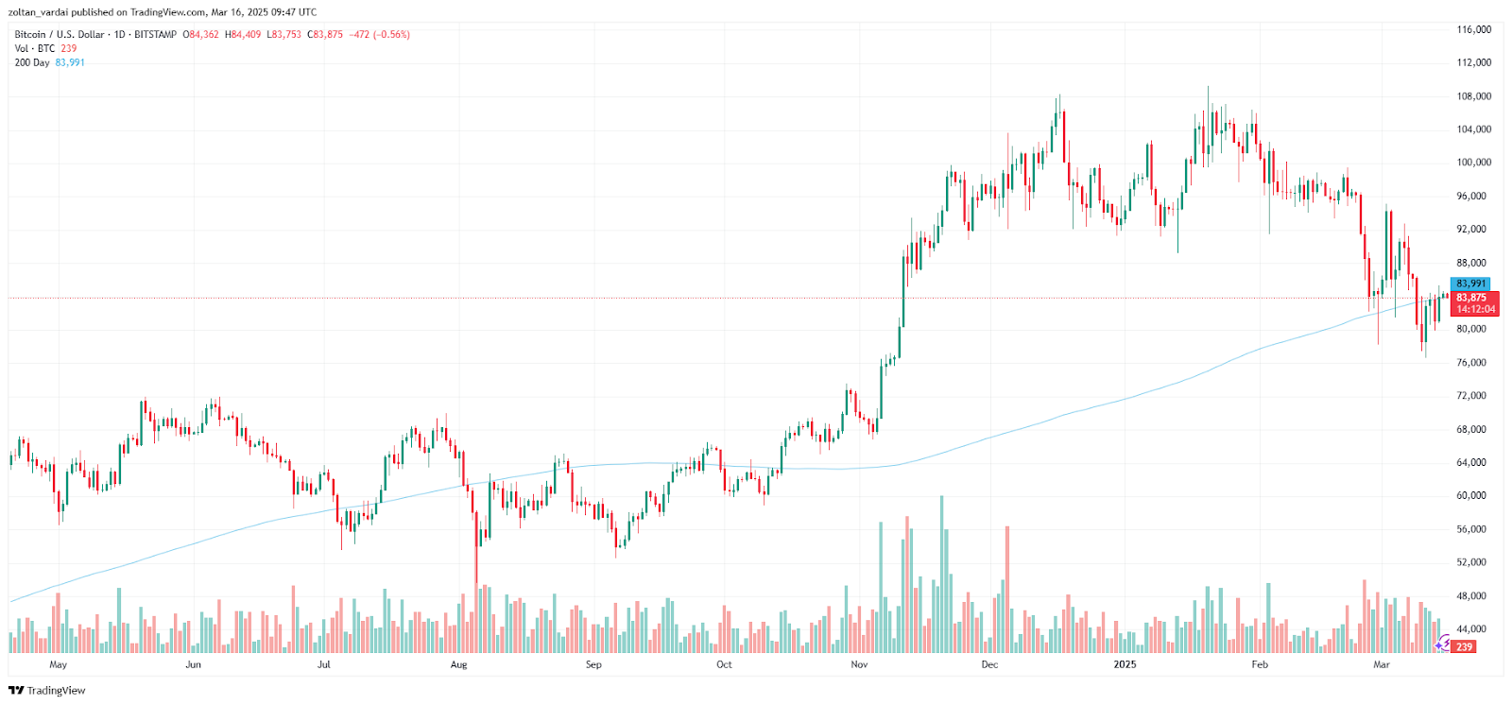Image resolution: width=1512 pixels, height=705 pixels.
Task: Click the May label on time axis
Action: pos(59,665)
